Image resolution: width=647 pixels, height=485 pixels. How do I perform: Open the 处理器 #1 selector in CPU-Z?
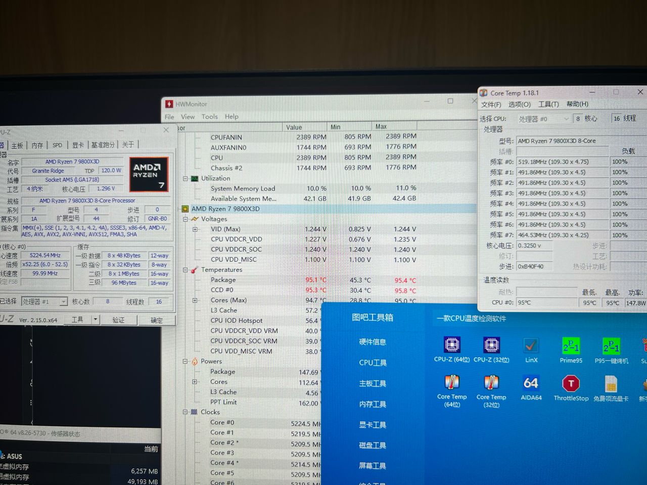tap(63, 302)
